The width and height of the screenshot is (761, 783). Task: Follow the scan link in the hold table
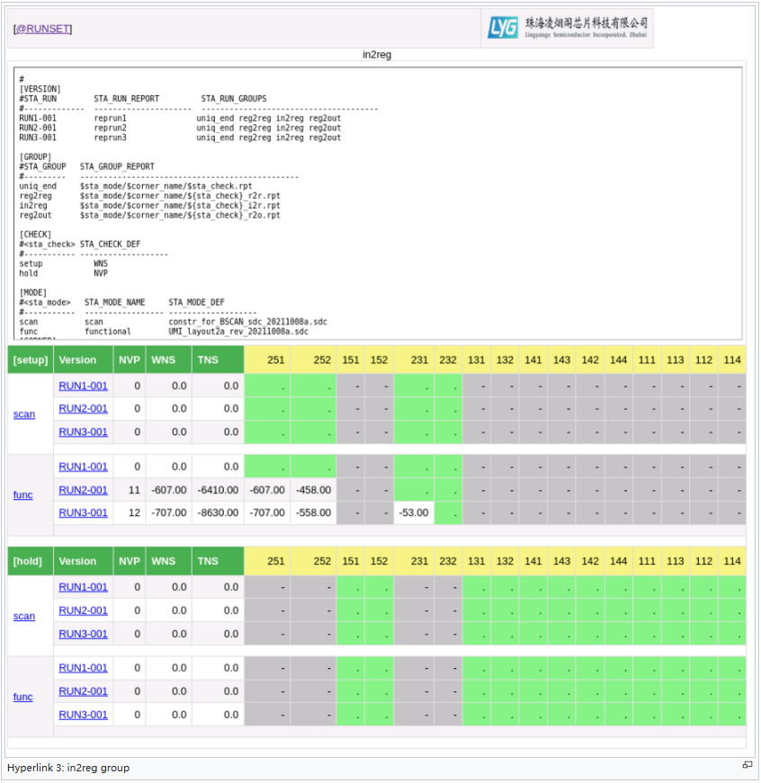(x=24, y=616)
